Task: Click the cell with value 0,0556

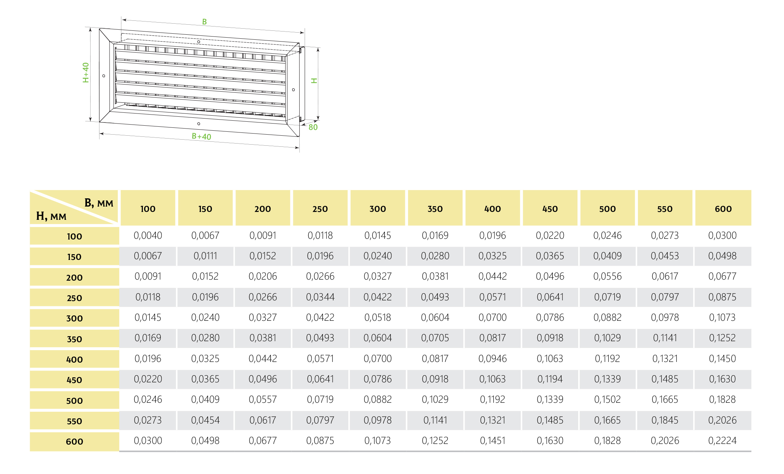Action: point(608,276)
